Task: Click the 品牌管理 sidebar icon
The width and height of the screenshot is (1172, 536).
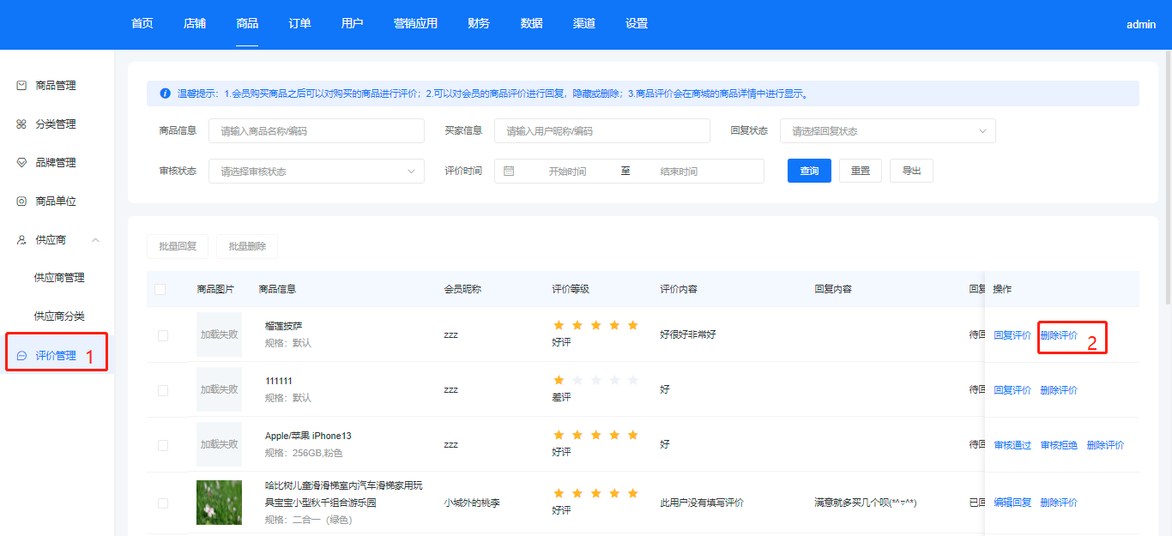Action: (22, 163)
